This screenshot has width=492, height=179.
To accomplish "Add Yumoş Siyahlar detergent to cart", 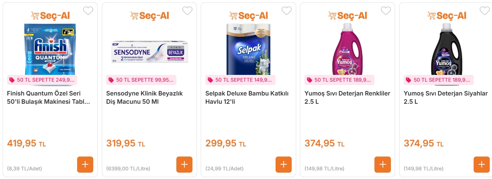I will click(x=482, y=164).
